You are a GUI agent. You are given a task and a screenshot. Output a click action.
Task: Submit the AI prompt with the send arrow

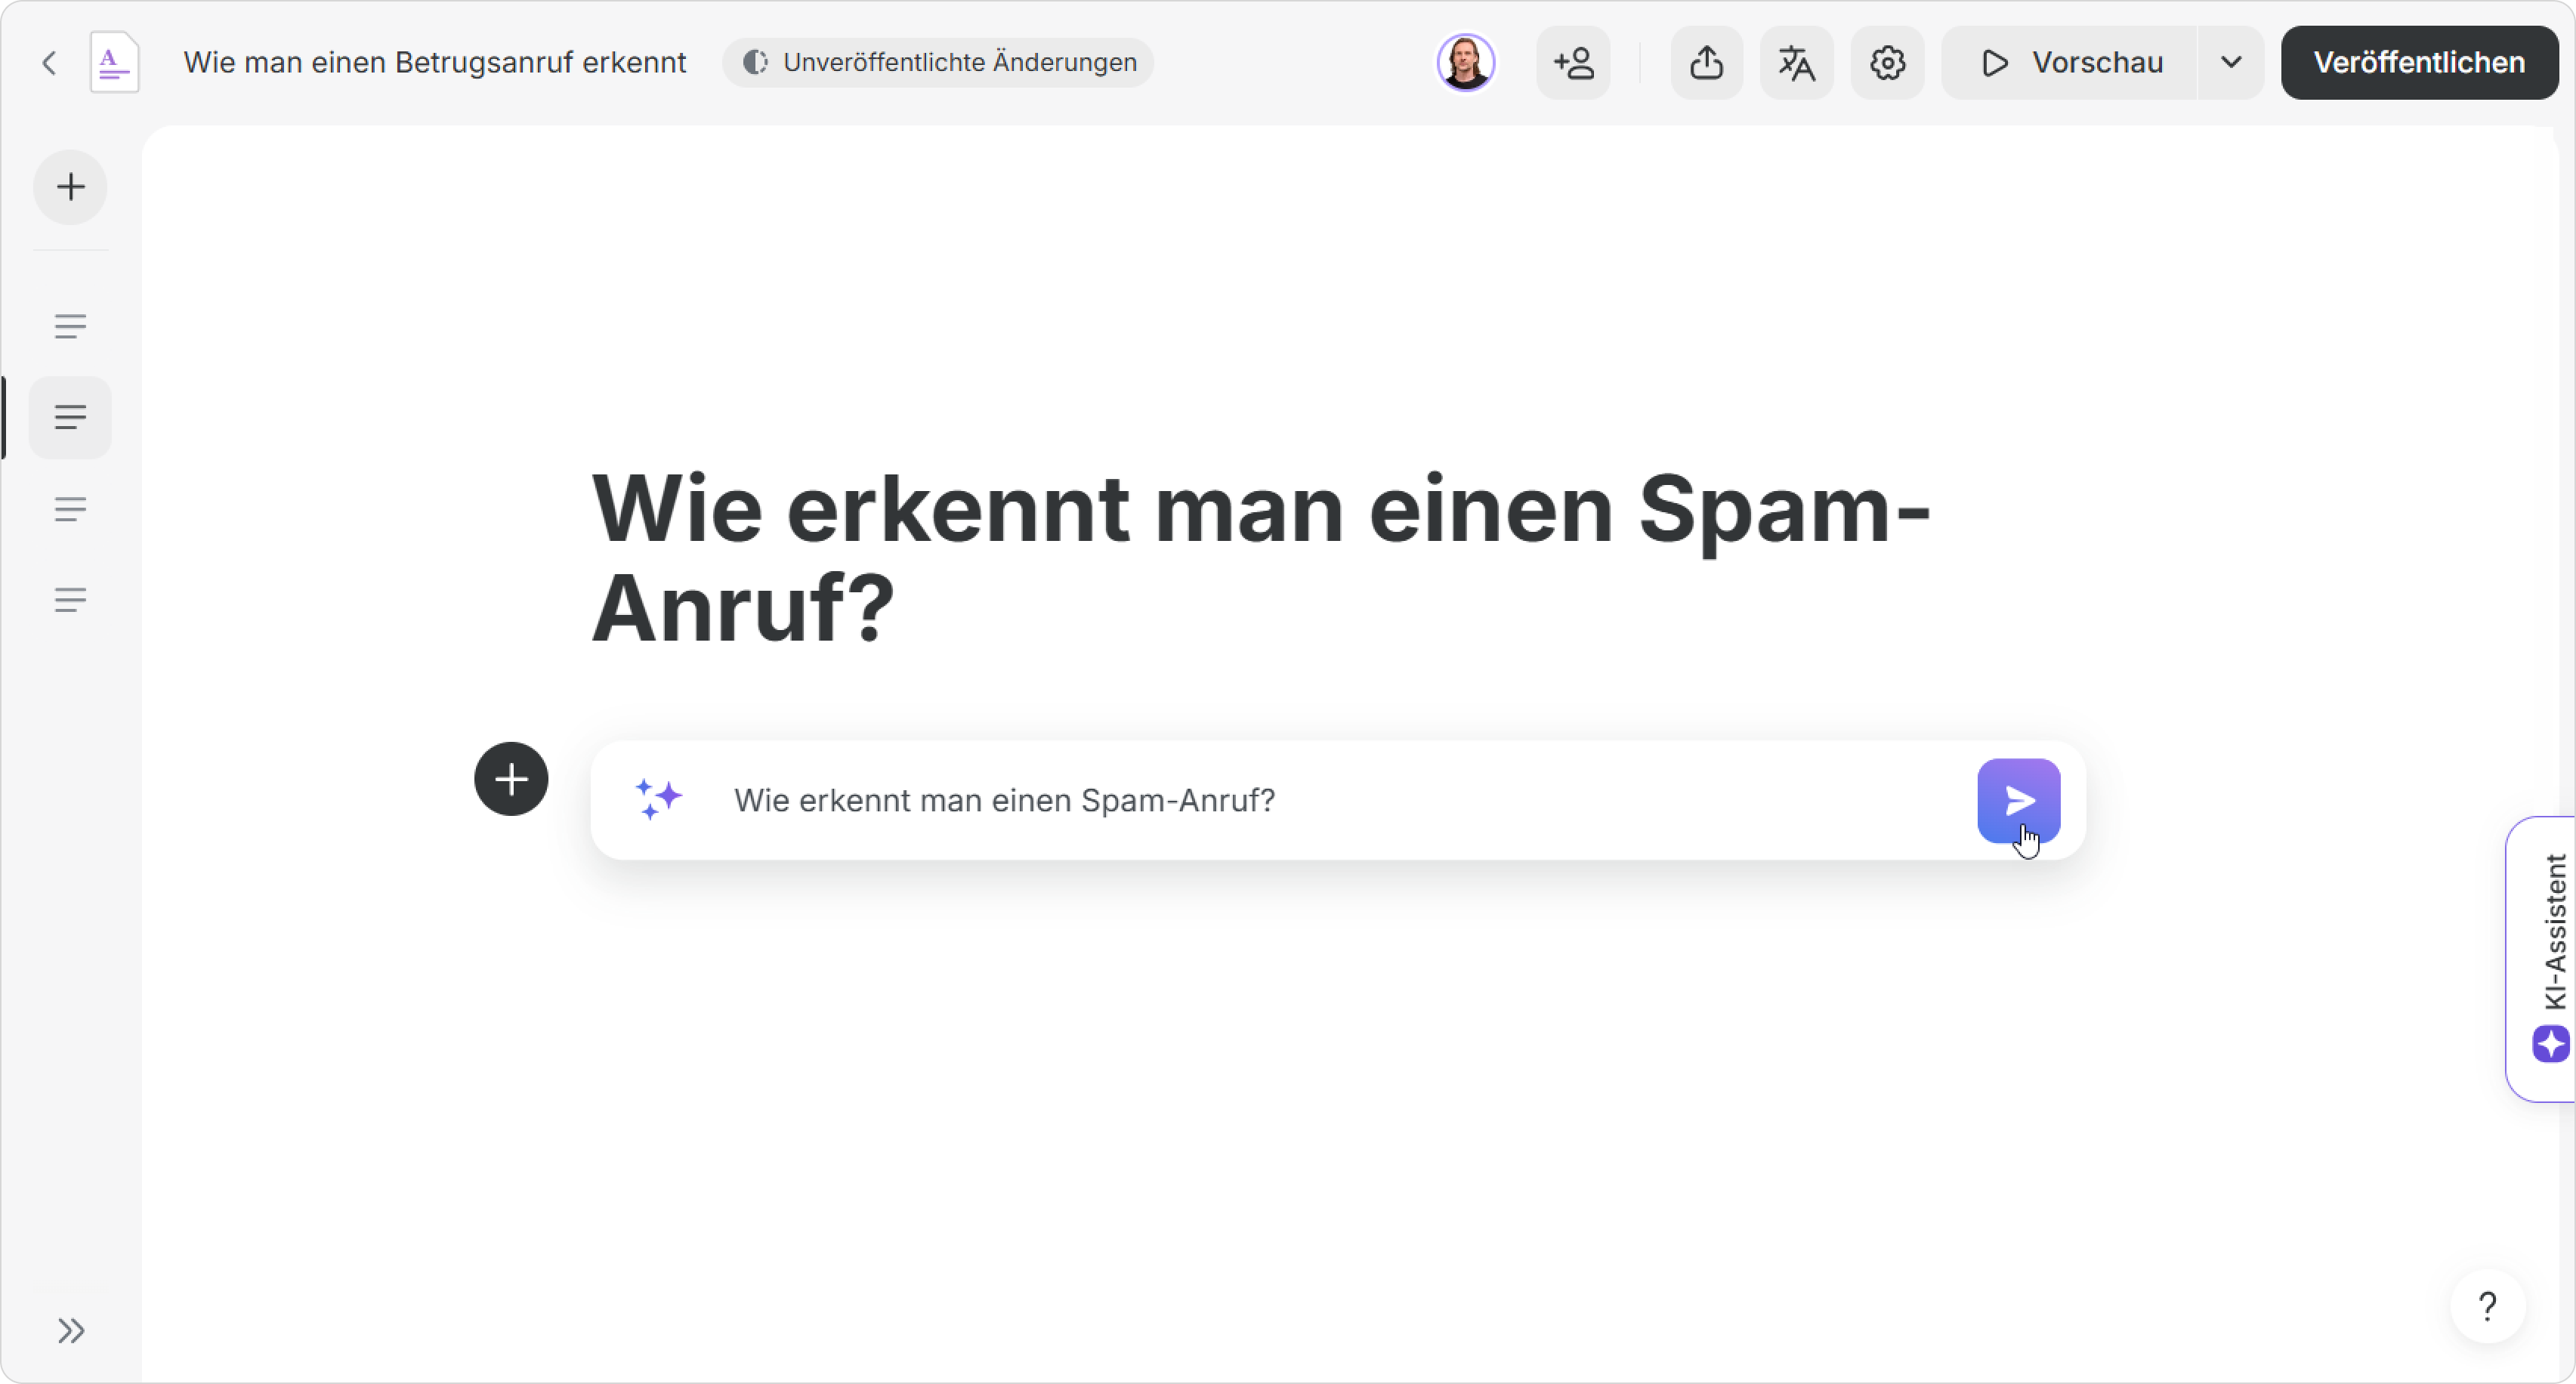(x=2018, y=800)
